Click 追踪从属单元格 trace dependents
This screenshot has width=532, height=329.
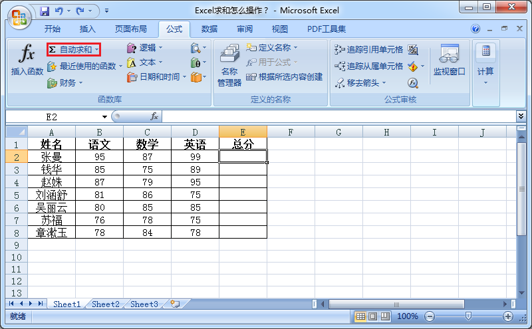368,66
